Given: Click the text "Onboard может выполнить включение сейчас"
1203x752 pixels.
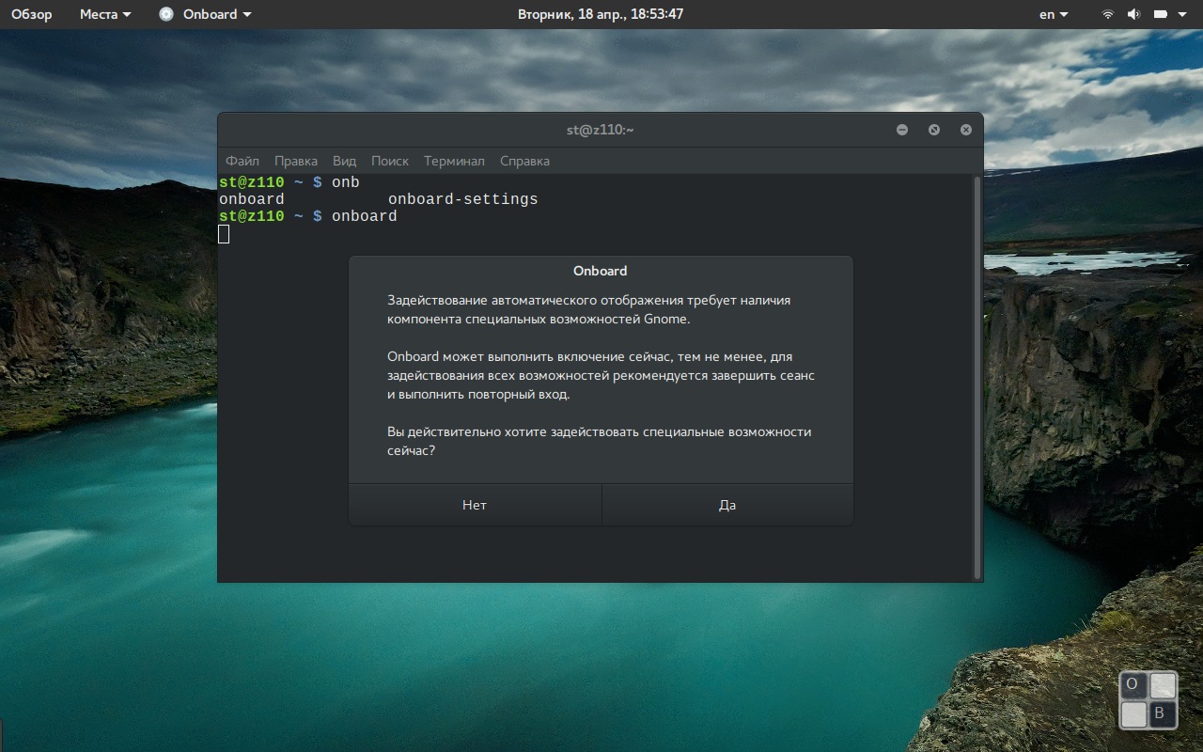Looking at the screenshot, I should click(529, 356).
